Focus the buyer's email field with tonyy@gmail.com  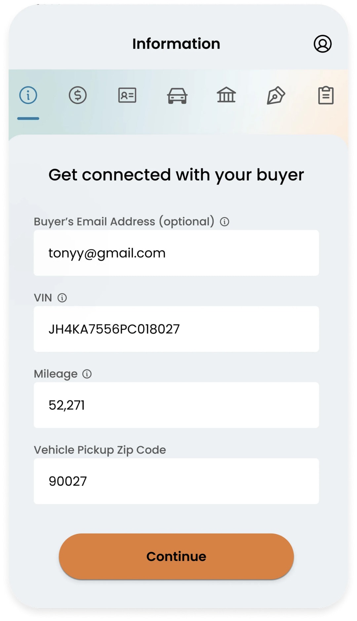click(176, 253)
